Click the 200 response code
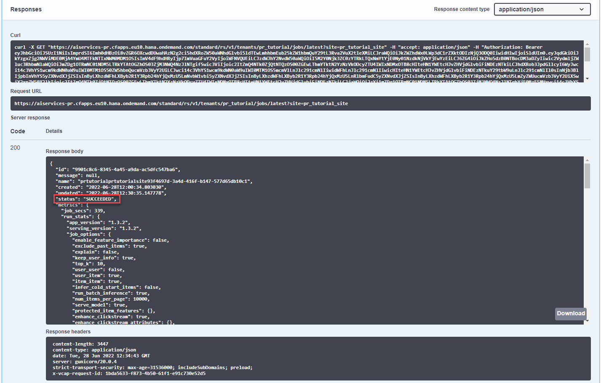Image resolution: width=601 pixels, height=383 pixels. pos(15,148)
